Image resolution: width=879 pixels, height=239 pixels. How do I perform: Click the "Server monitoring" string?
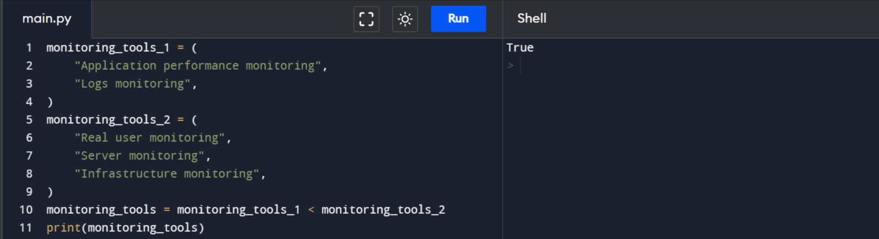coord(139,156)
